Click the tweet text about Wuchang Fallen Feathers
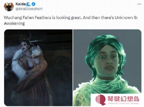The width and height of the screenshot is (144, 107). click(71, 20)
